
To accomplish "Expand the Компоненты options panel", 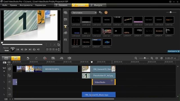I will point(174,51).
